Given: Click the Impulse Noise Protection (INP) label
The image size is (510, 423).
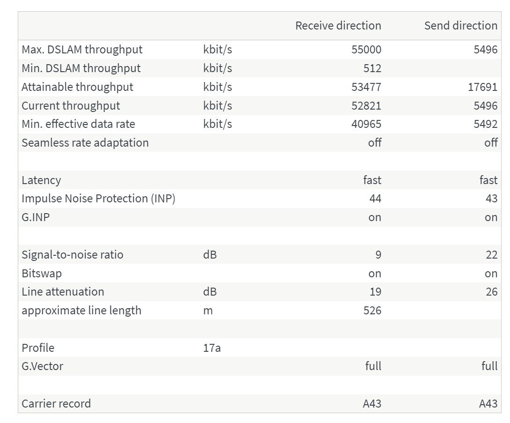Looking at the screenshot, I should pyautogui.click(x=98, y=199).
